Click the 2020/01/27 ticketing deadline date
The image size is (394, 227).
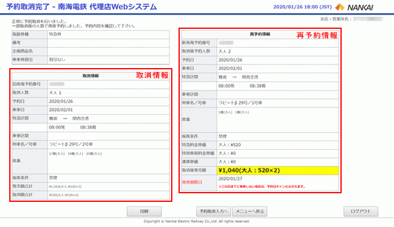[x=230, y=179]
